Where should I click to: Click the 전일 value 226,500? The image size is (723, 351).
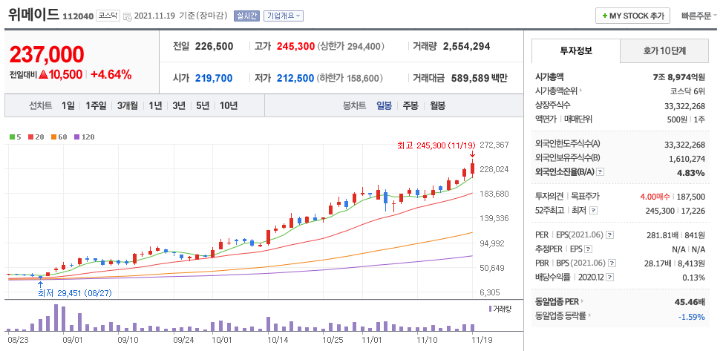tap(214, 46)
